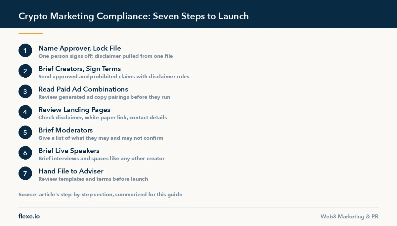Screen dimensions: 397x226
Task: Click the step 2 number circle
Action: (25, 71)
